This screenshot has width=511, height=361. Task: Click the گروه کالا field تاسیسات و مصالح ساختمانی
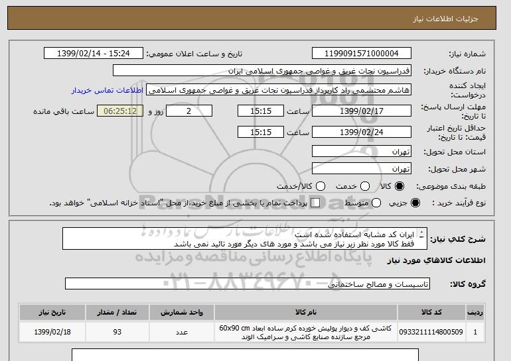pyautogui.click(x=248, y=284)
